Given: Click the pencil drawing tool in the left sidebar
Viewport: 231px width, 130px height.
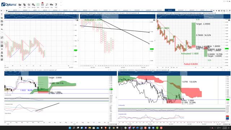Looking at the screenshot, I should [x=2, y=38].
